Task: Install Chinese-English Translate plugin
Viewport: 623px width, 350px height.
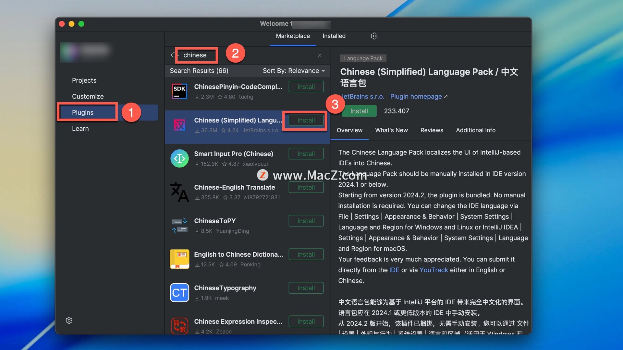Action: [306, 187]
